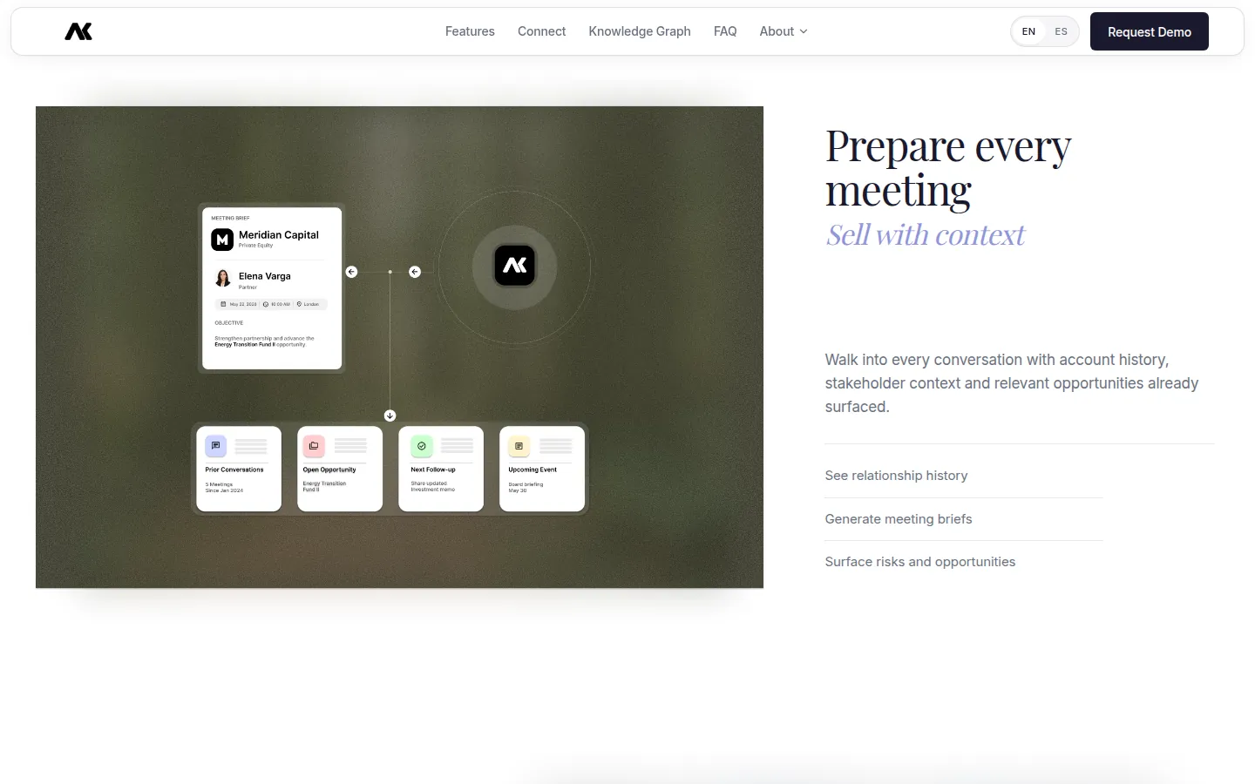Click the site logo in the navbar
The width and height of the screenshot is (1255, 784).
click(78, 31)
